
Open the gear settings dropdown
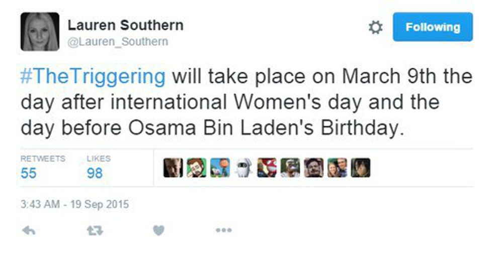(x=375, y=27)
